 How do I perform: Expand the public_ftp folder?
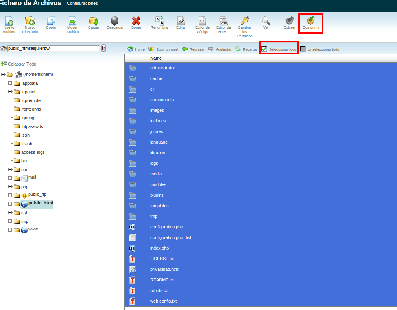click(10, 195)
